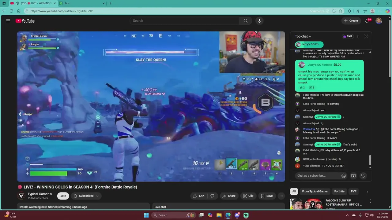
Task: Close the live chat panel
Action: coord(366,36)
